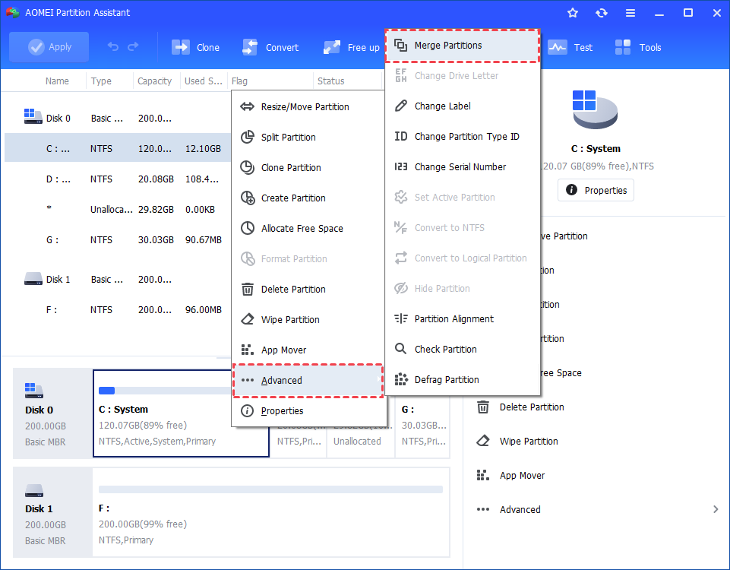Select Change Serial Number
Viewport: 730px width, 570px height.
(x=463, y=166)
